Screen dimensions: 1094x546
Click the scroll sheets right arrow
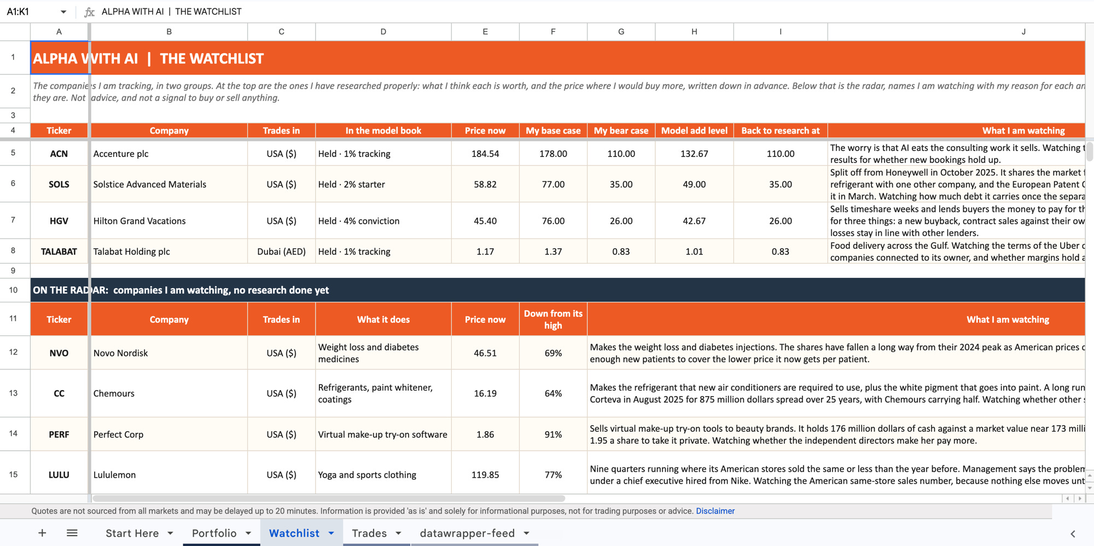tap(1079, 498)
